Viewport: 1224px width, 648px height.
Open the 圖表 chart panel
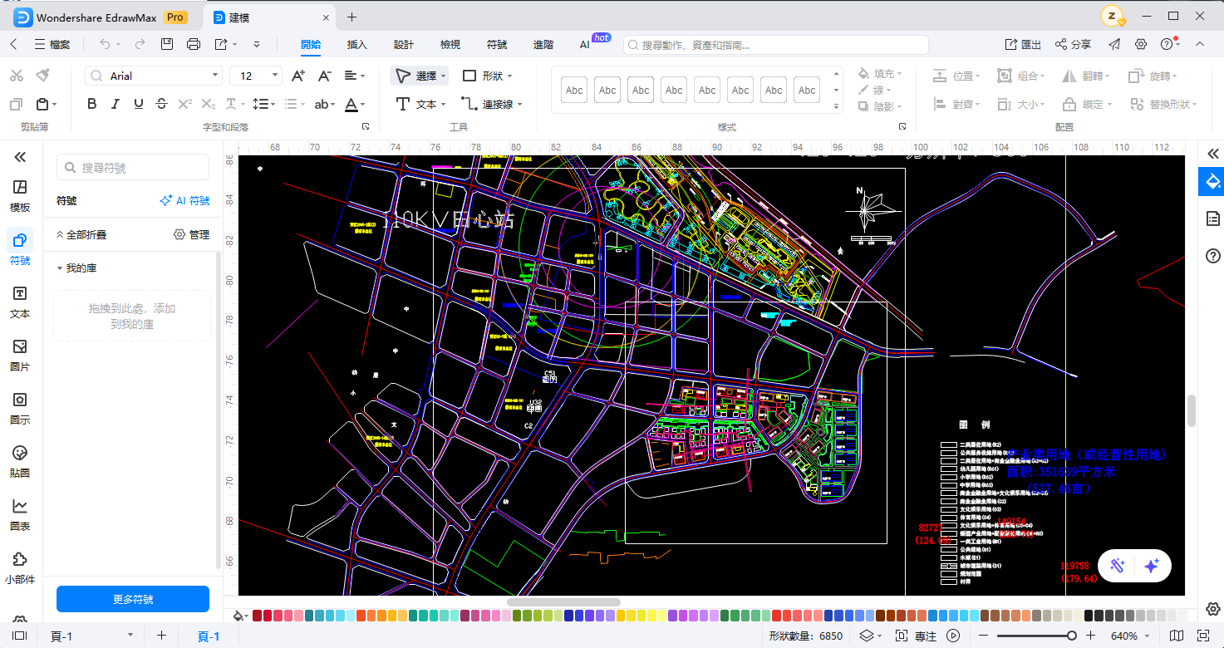(x=20, y=514)
